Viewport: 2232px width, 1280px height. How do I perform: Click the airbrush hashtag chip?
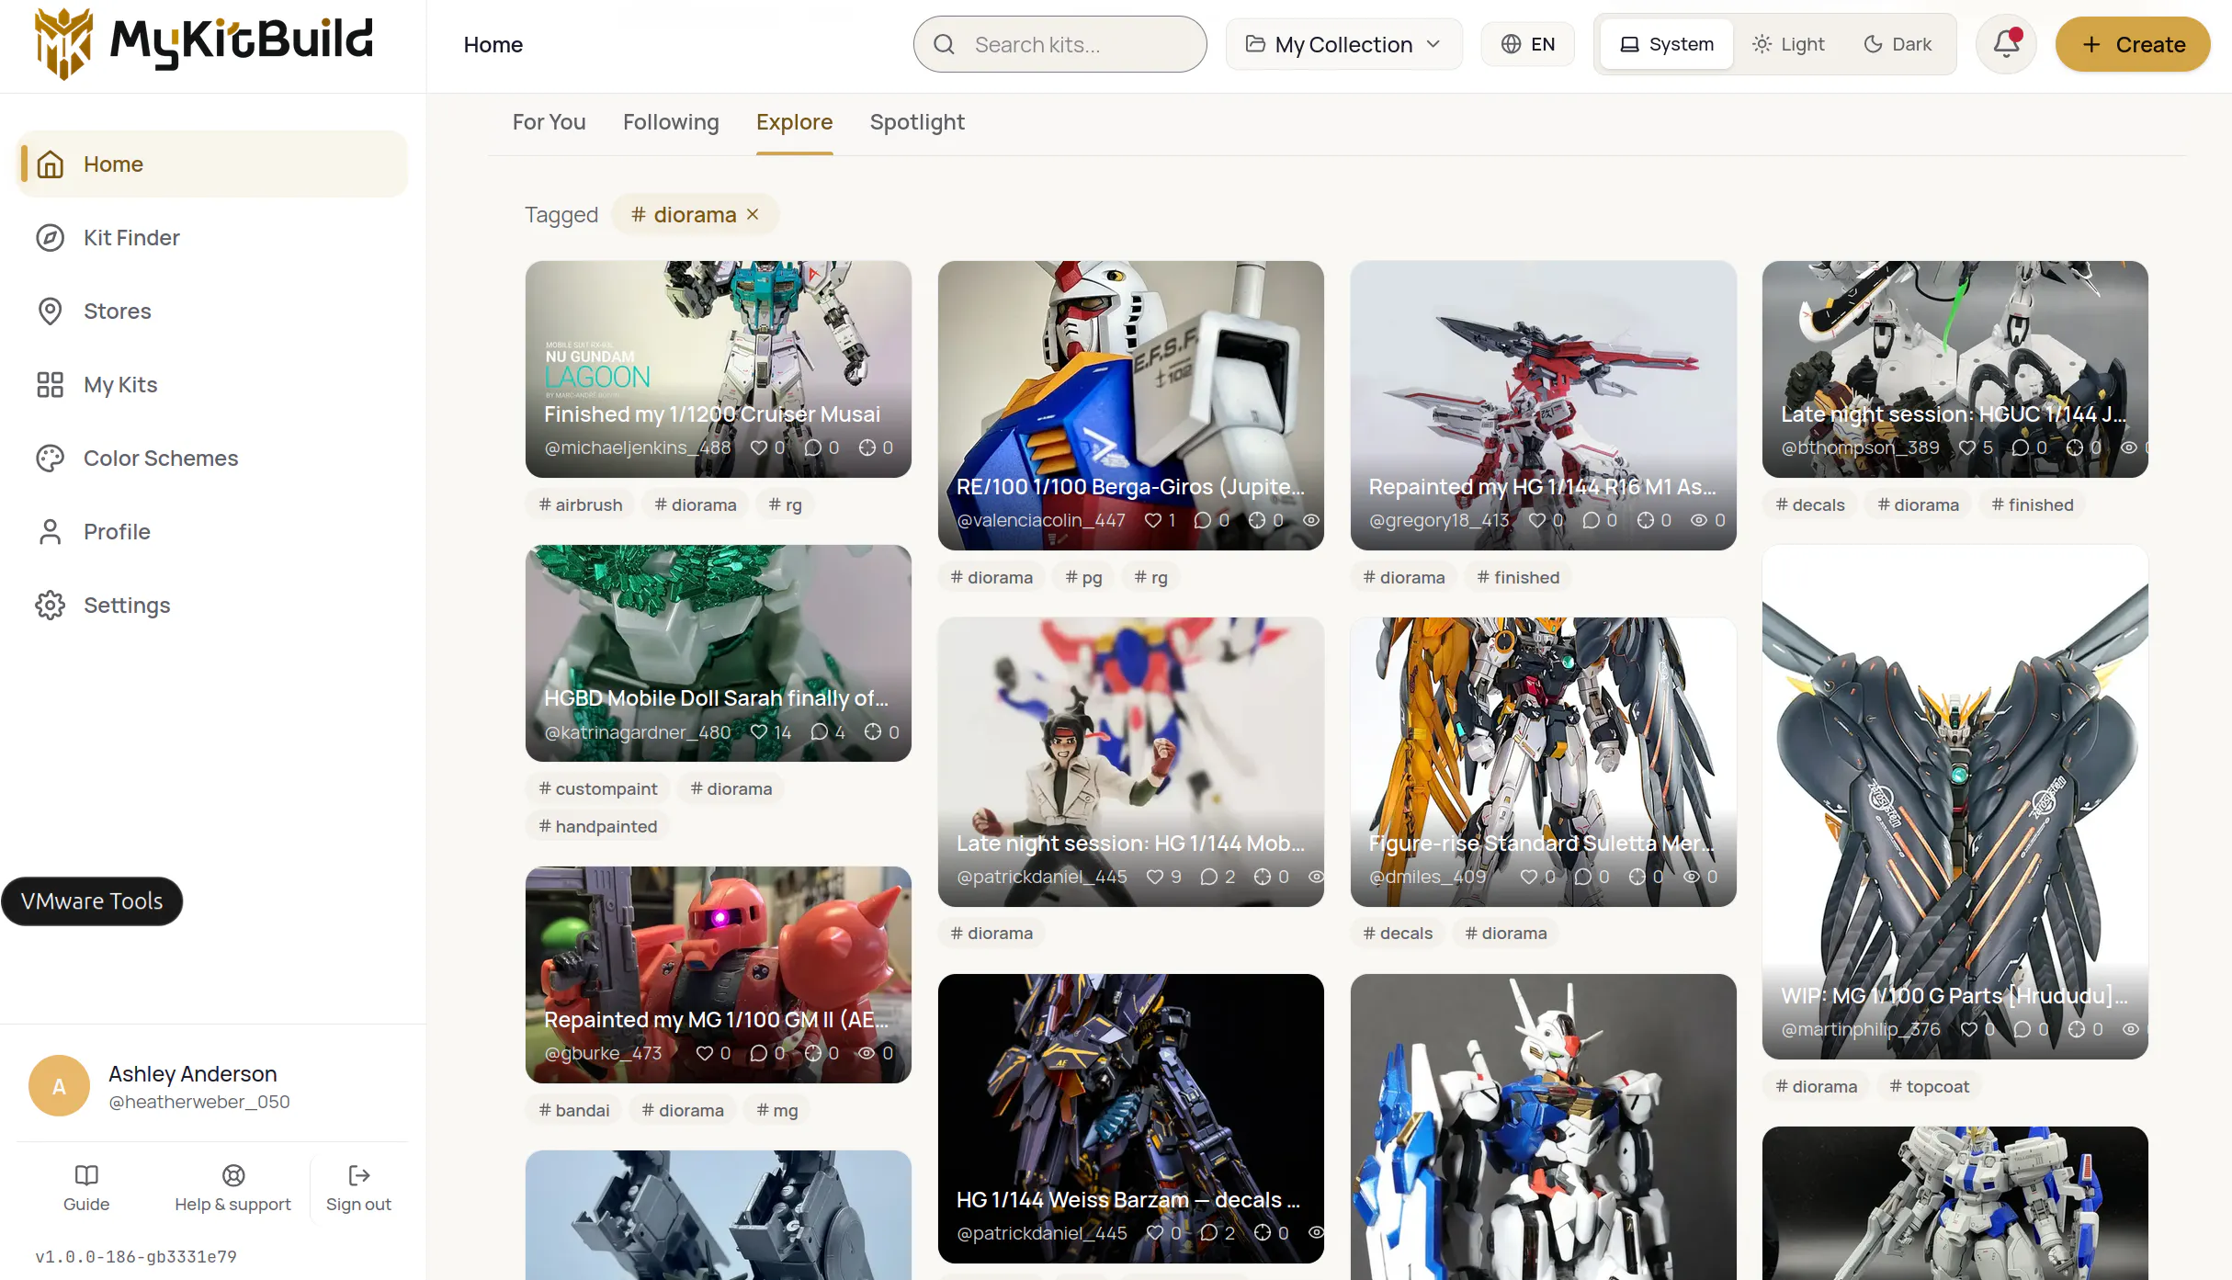coord(581,505)
